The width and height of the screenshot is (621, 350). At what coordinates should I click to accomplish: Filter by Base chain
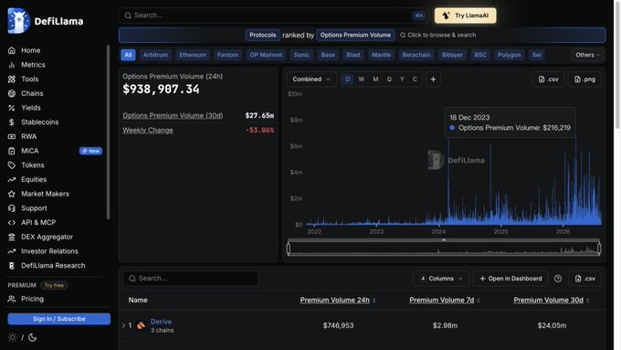(328, 55)
